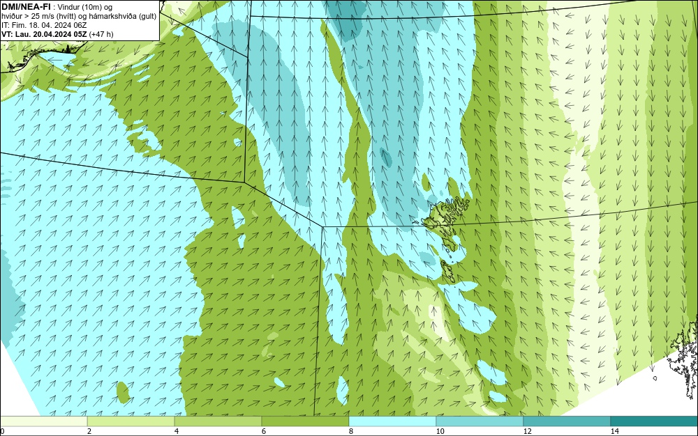Click the legend value label '2'

point(89,432)
